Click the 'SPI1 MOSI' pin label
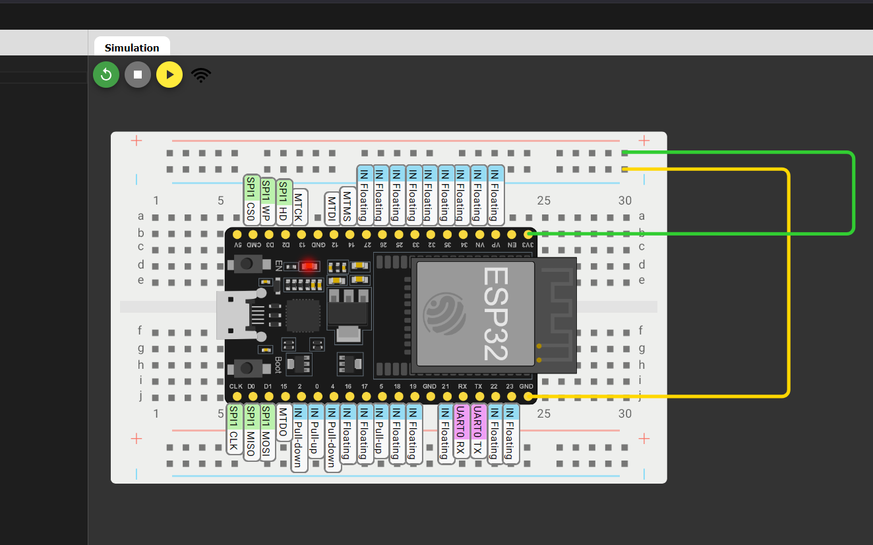This screenshot has height=545, width=873. 266,432
